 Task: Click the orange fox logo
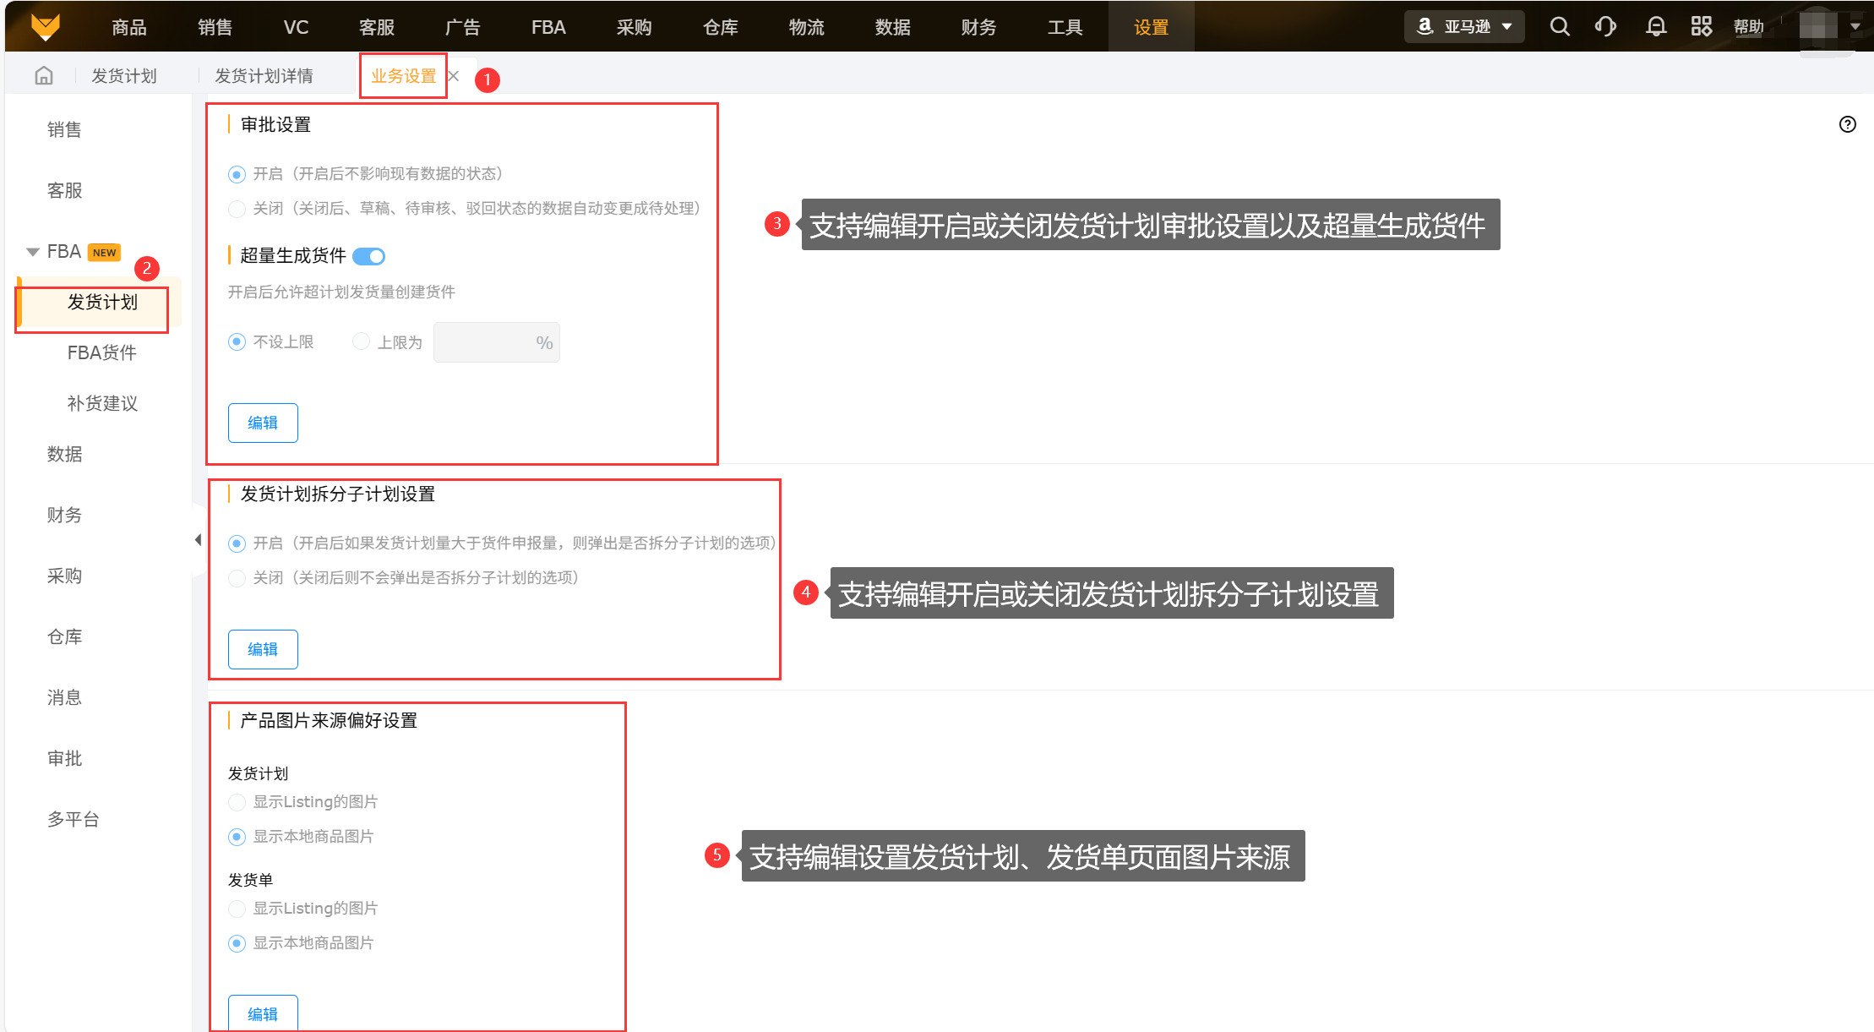(46, 27)
